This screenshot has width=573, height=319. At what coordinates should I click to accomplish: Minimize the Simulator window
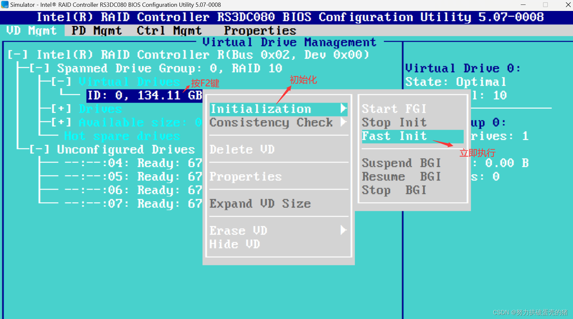pyautogui.click(x=523, y=5)
